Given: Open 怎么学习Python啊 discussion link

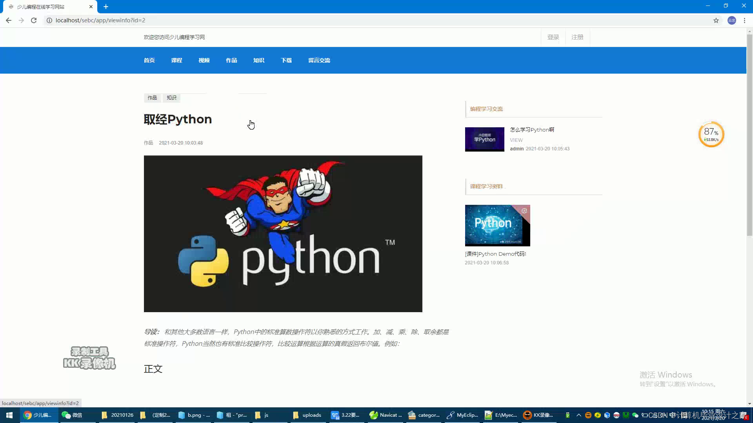Looking at the screenshot, I should tap(532, 130).
